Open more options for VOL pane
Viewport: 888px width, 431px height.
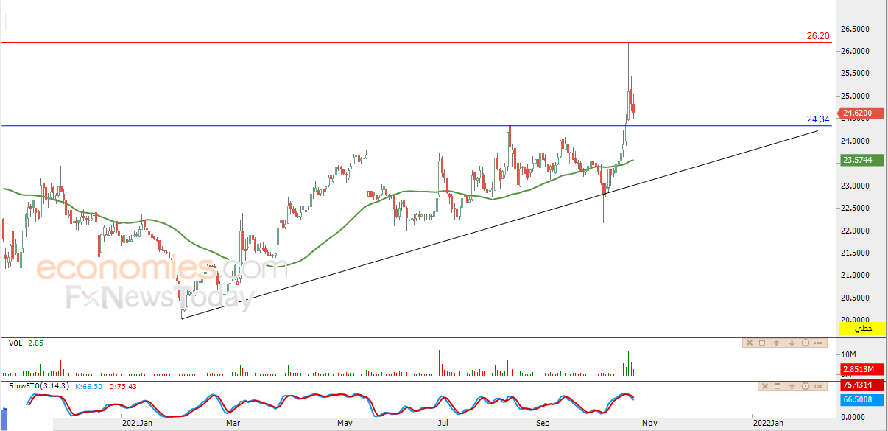point(818,343)
